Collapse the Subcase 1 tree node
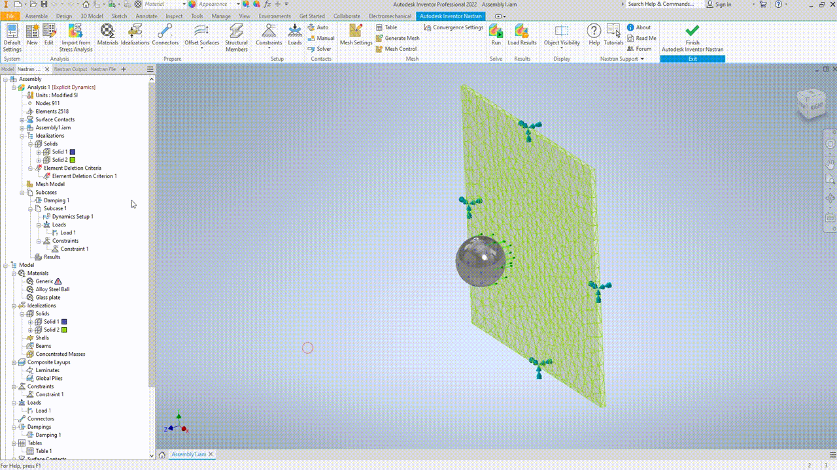The height and width of the screenshot is (470, 837). pos(30,209)
